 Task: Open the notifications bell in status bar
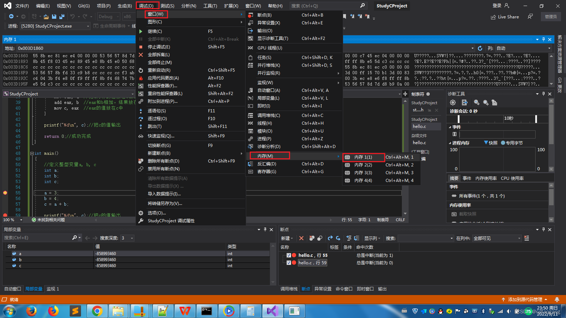tap(557, 299)
